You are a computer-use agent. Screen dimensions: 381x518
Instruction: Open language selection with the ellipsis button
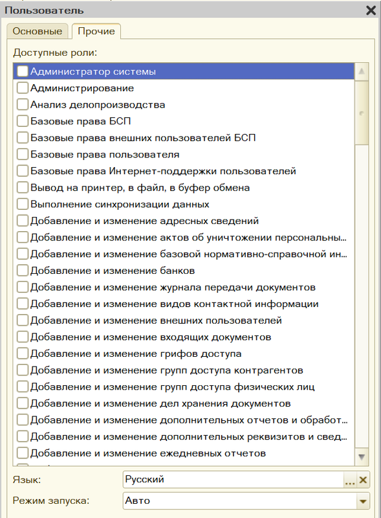(350, 480)
